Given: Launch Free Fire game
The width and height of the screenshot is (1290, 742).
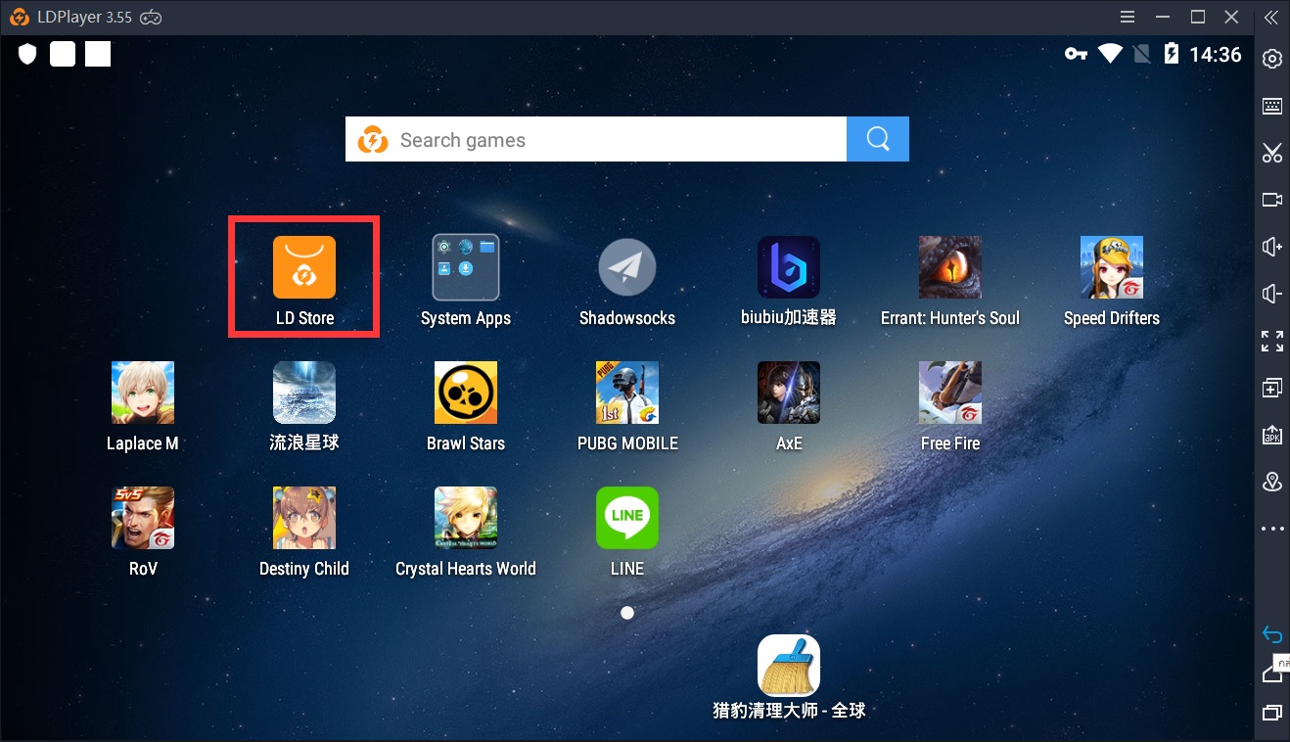Looking at the screenshot, I should [x=950, y=393].
